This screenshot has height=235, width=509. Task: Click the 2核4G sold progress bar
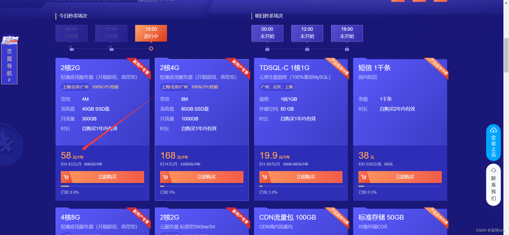(x=202, y=186)
